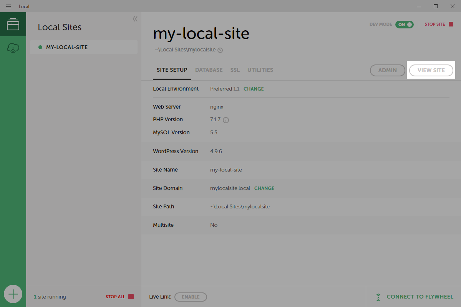461x307 pixels.
Task: Click the red Stop Site square icon
Action: click(451, 24)
